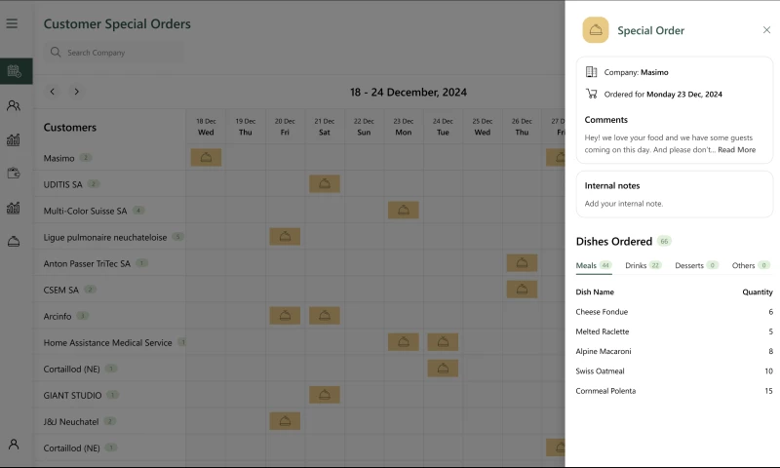Open GIANT STUDIO order on 21 Dec

coord(325,395)
